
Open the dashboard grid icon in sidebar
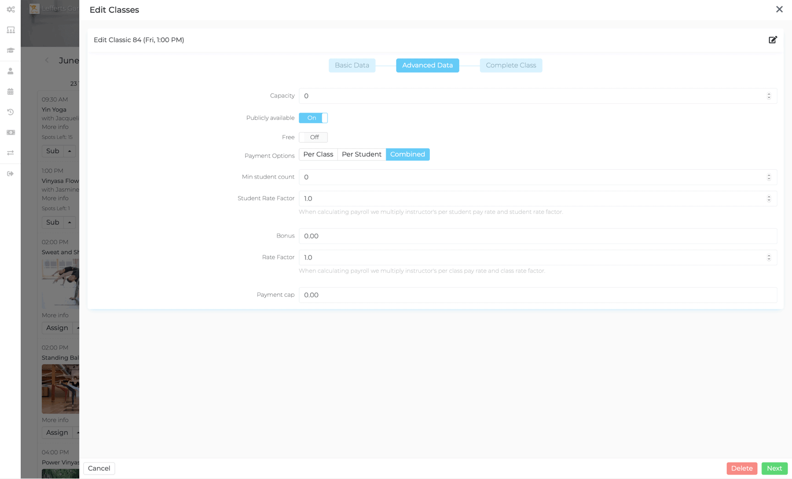pyautogui.click(x=11, y=30)
